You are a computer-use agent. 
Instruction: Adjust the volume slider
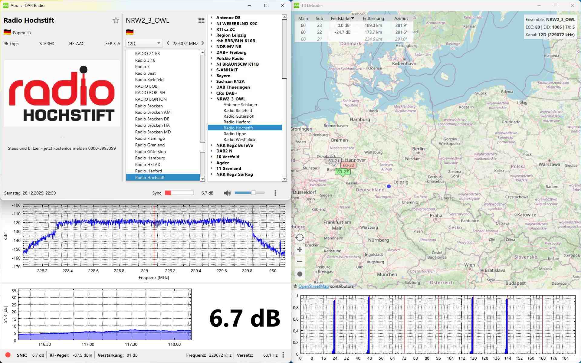pos(253,193)
